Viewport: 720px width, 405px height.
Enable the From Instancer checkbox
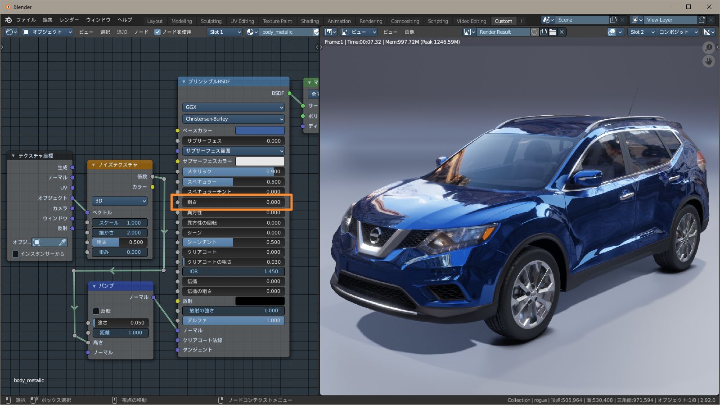pos(15,254)
